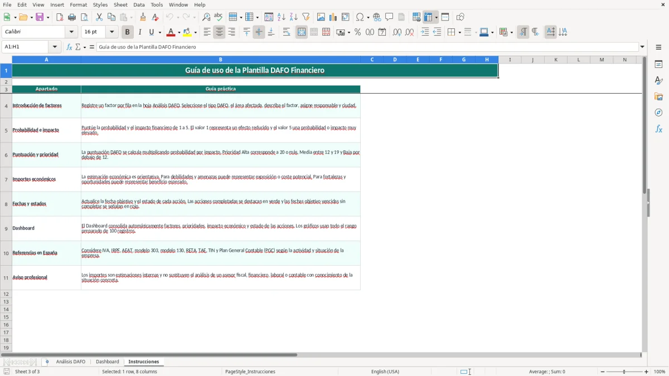Image resolution: width=669 pixels, height=376 pixels.
Task: Click Sort Ascending icon
Action: (282, 17)
